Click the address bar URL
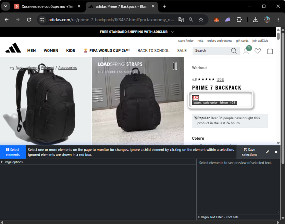Image resolution: width=285 pixels, height=224 pixels. [x=111, y=20]
